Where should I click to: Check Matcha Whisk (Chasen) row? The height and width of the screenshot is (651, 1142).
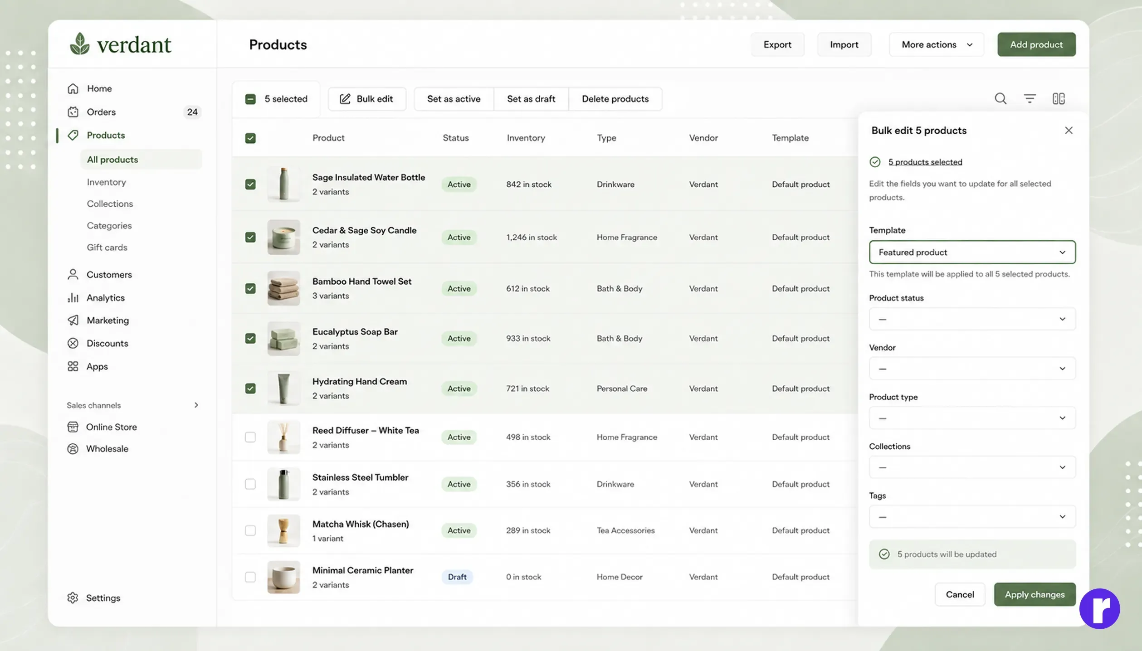(250, 530)
